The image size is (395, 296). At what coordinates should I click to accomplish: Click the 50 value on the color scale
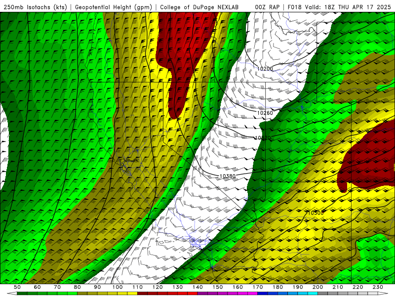(x=17, y=287)
